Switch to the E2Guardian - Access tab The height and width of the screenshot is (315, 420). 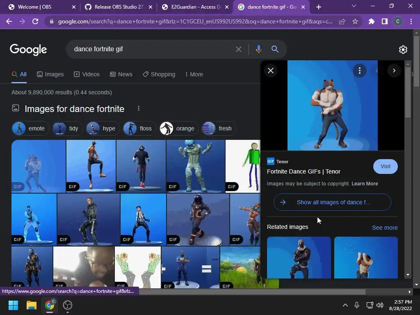[196, 7]
